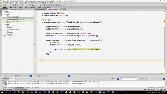Click the green Run app icon
167x94 pixels.
pos(38,5)
